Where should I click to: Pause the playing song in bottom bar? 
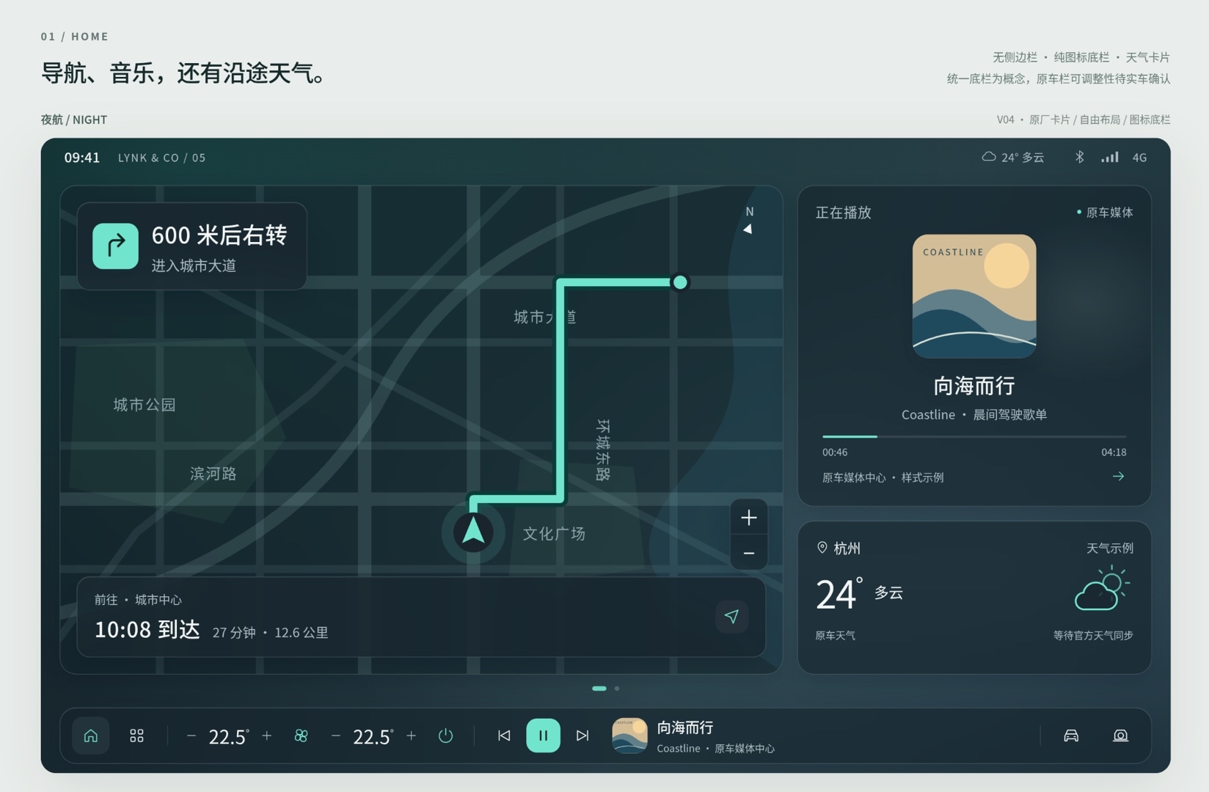point(543,736)
